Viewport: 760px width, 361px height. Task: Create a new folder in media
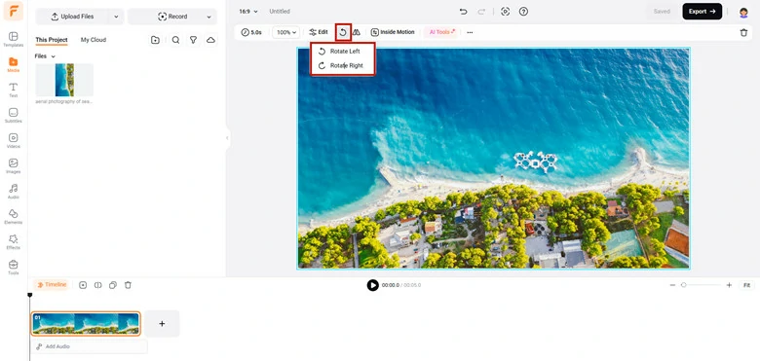click(x=155, y=40)
